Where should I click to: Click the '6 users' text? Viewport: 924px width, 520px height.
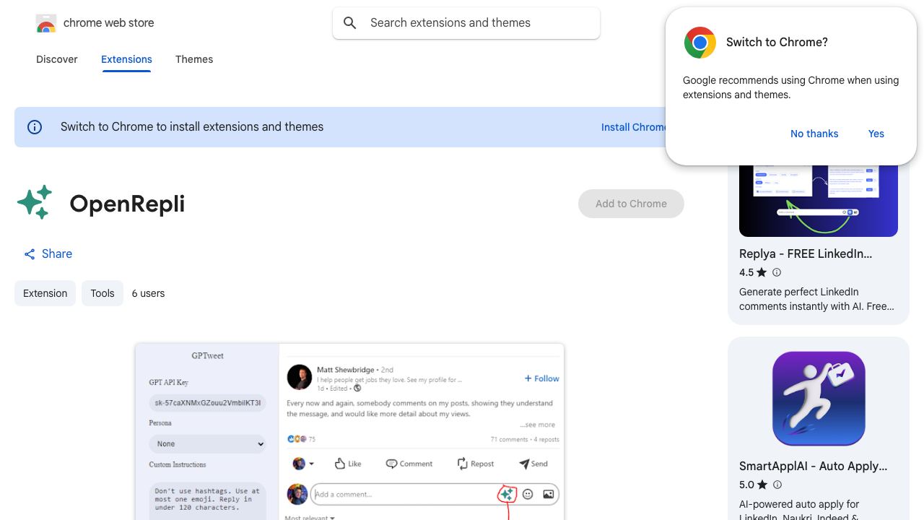pyautogui.click(x=148, y=293)
